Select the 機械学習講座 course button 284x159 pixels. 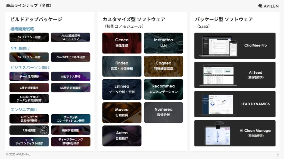point(70,130)
